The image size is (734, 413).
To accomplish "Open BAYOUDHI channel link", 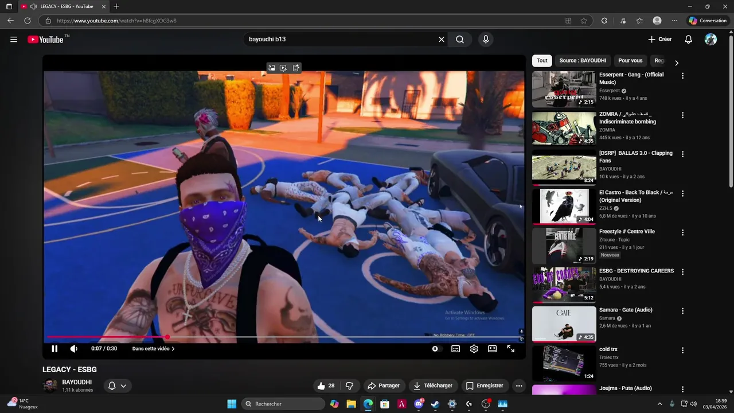I will tap(77, 382).
